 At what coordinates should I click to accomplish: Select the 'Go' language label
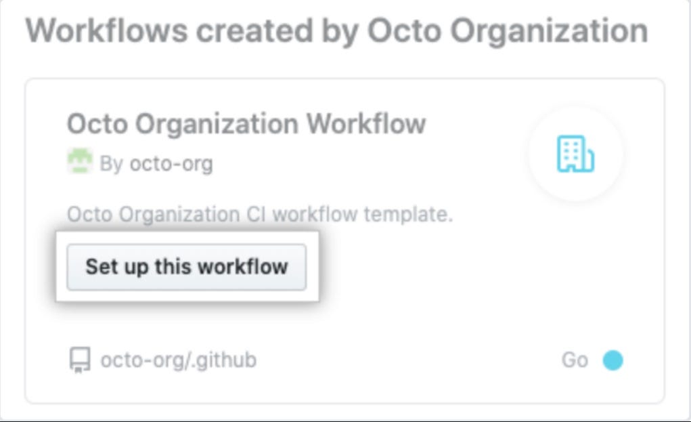click(x=575, y=360)
